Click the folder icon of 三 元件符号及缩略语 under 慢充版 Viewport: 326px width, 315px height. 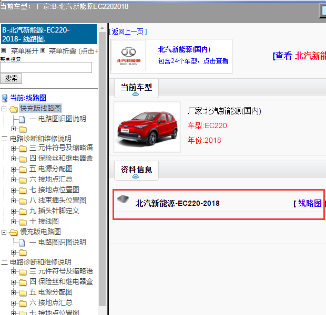pos(23,272)
